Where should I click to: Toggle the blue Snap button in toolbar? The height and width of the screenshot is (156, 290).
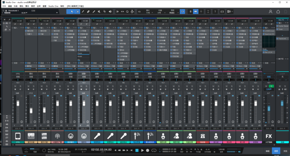click(x=182, y=12)
